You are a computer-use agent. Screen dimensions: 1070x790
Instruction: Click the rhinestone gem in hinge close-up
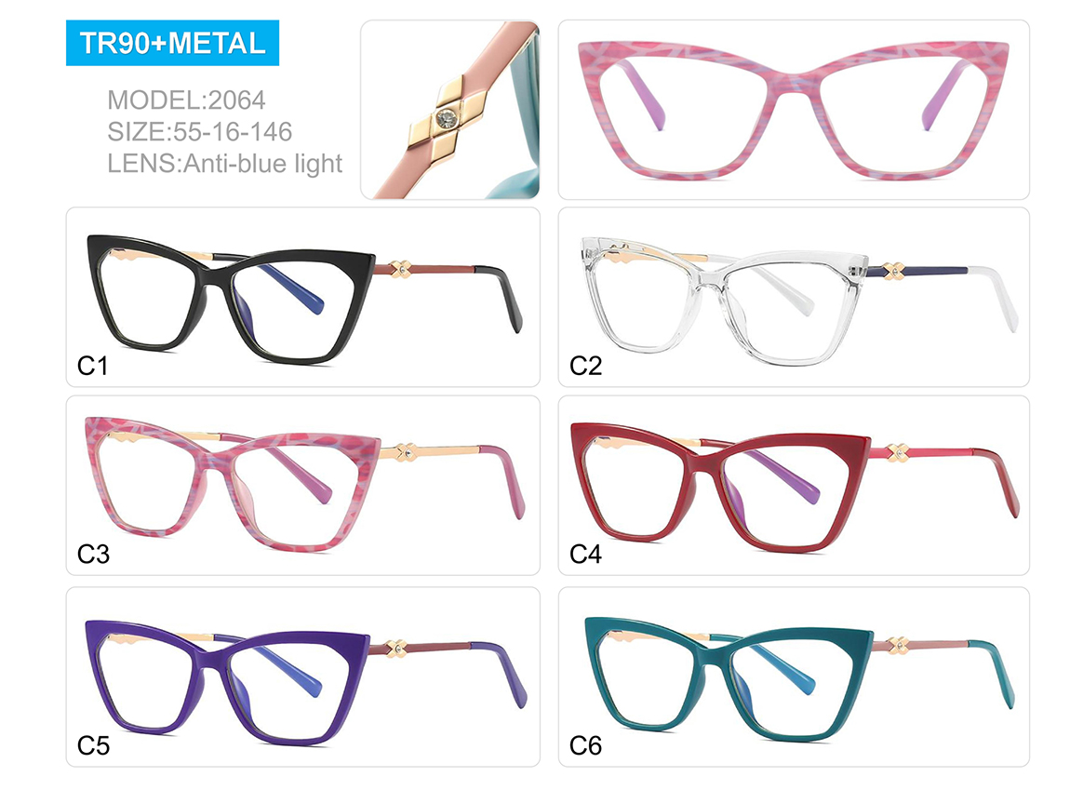click(447, 119)
